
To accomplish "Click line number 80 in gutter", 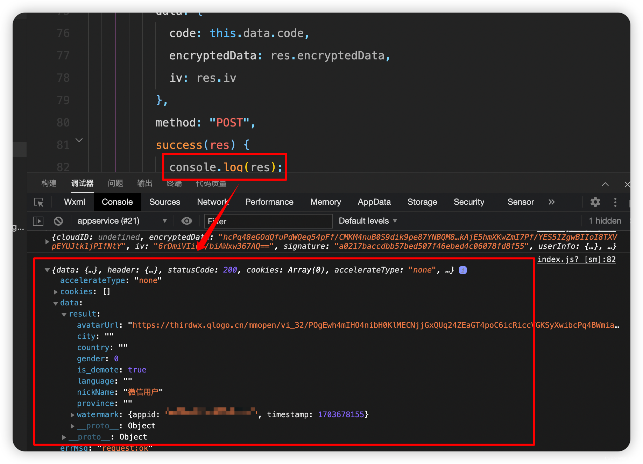I will tap(63, 123).
